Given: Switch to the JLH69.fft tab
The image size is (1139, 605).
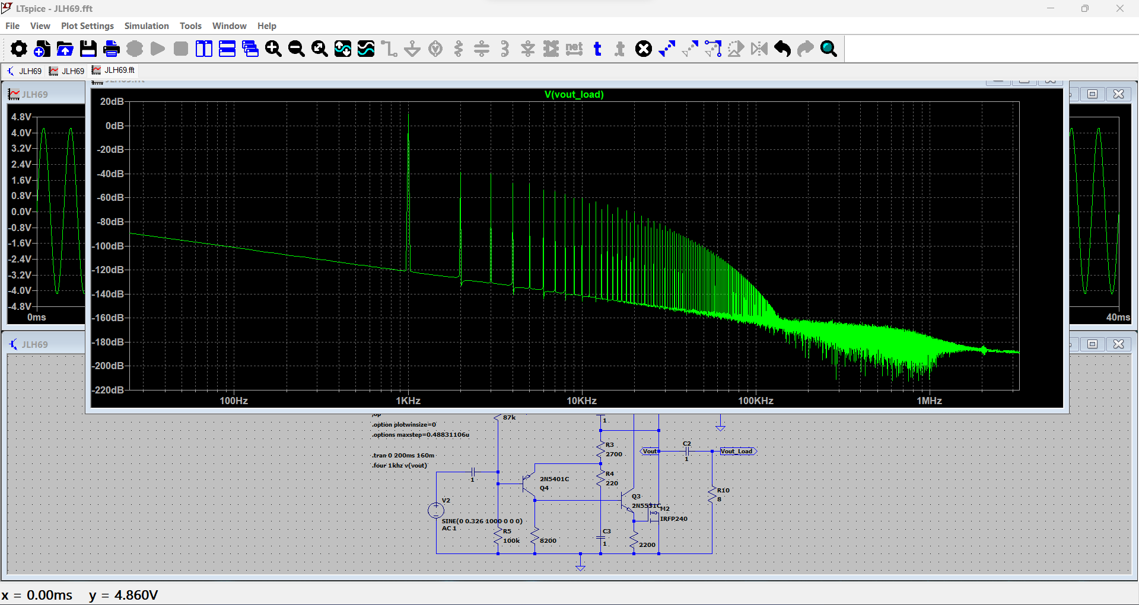Looking at the screenshot, I should pyautogui.click(x=114, y=70).
